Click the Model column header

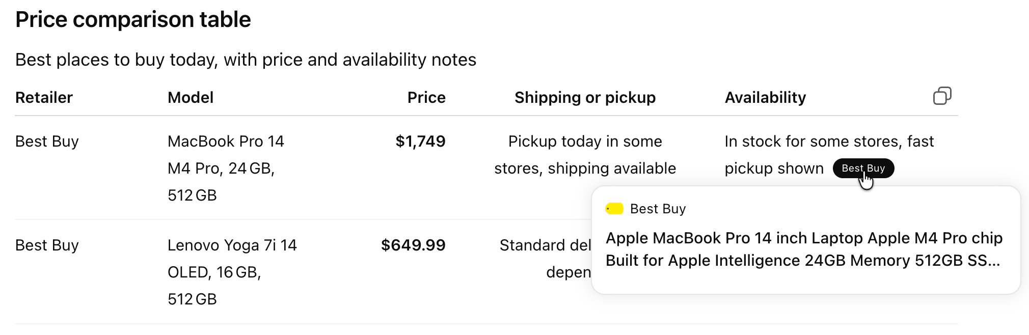coord(191,97)
